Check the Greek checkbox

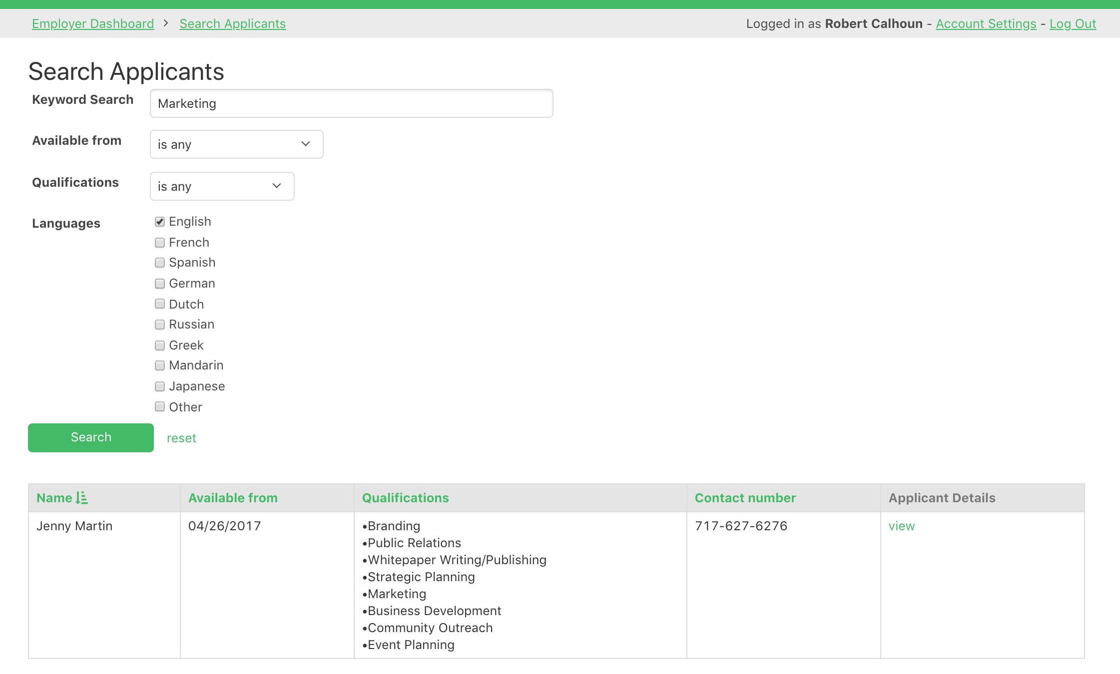tap(160, 344)
